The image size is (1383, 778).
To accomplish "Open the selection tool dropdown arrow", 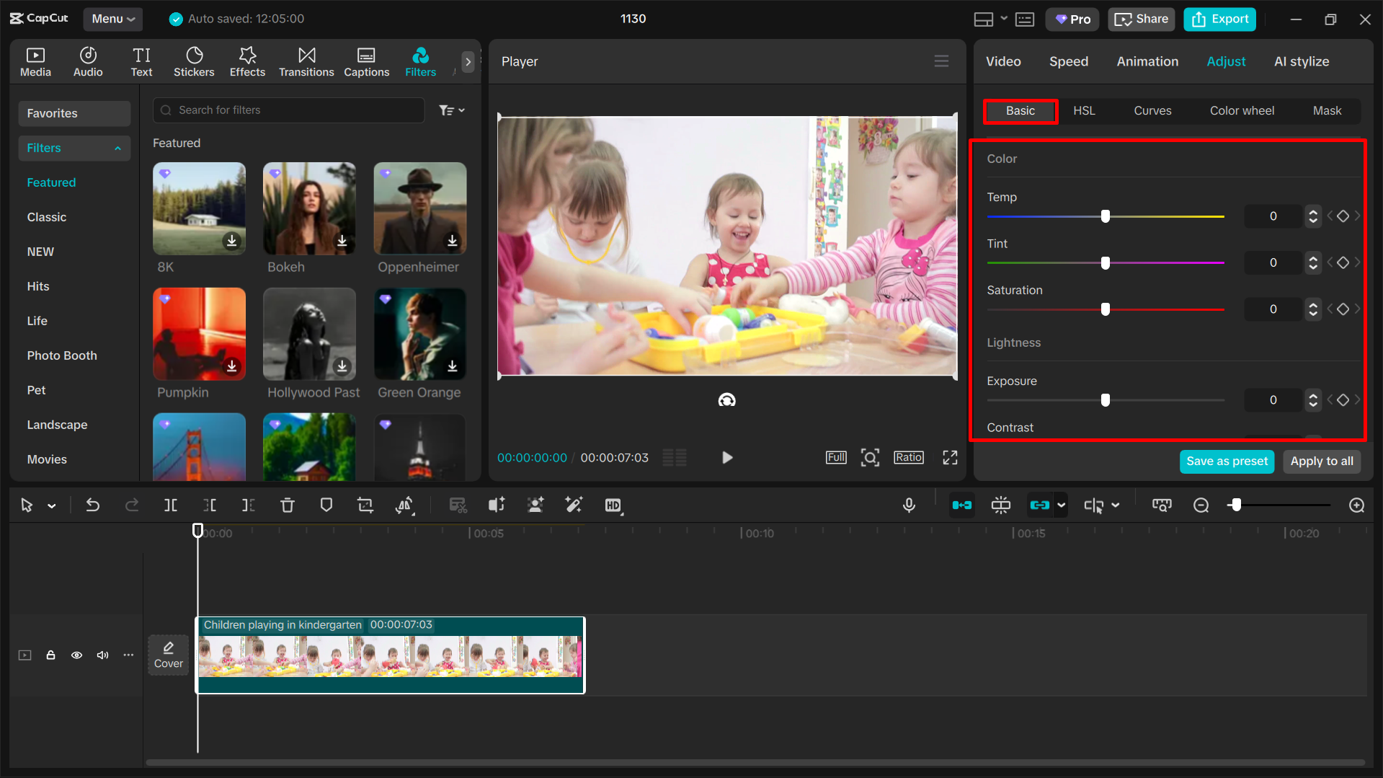I will tap(50, 505).
